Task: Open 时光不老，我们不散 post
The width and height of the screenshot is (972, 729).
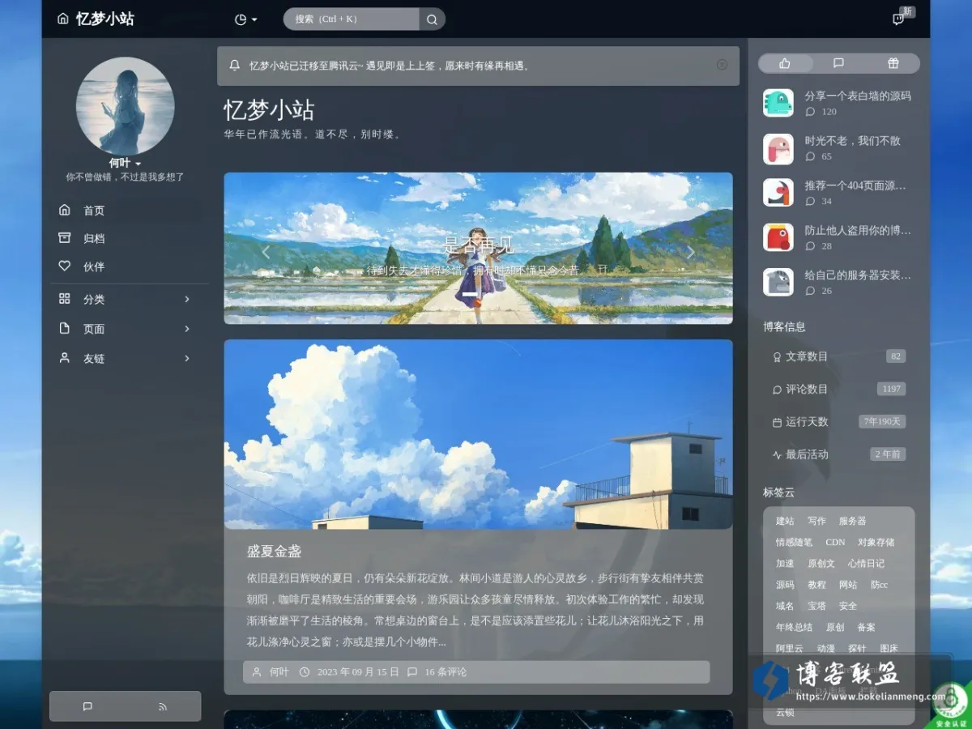Action: point(852,141)
